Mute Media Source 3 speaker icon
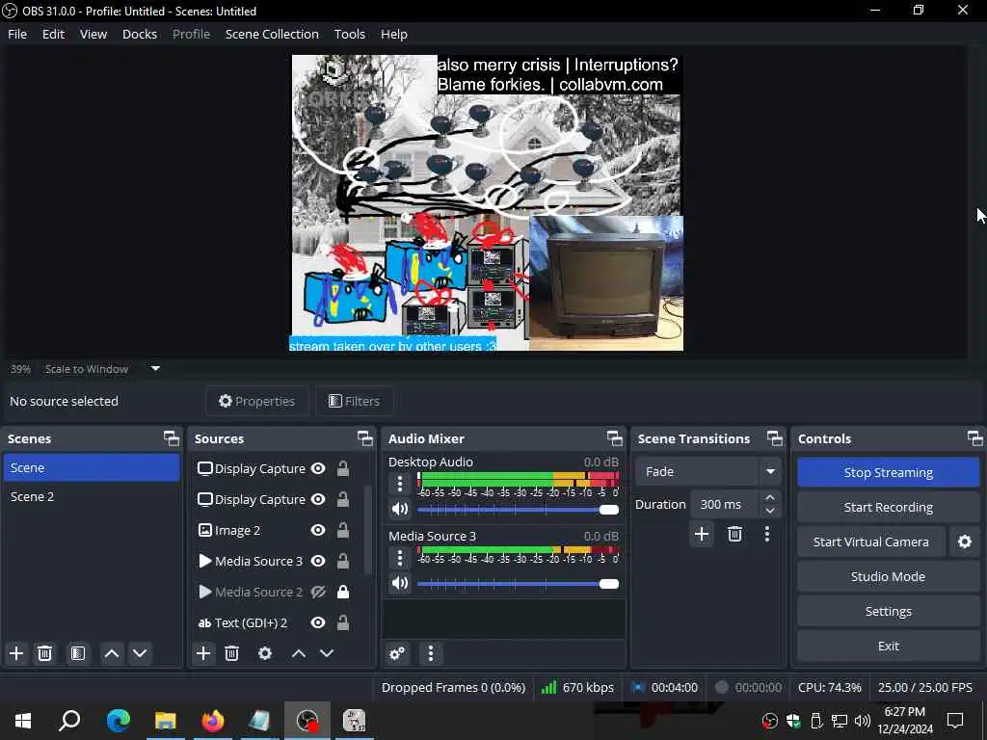This screenshot has width=987, height=740. 400,583
